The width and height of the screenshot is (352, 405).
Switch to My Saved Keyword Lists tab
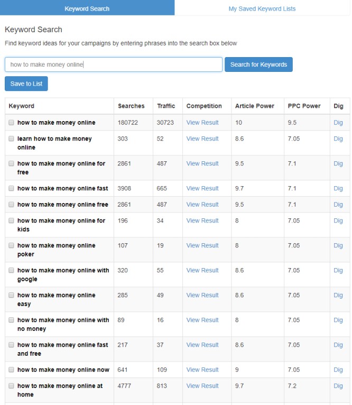262,9
